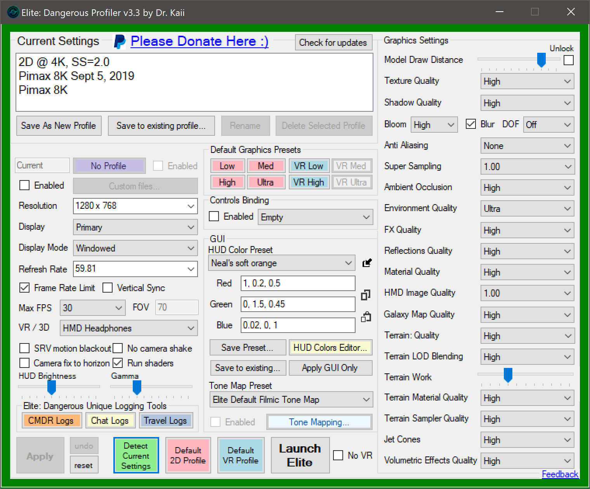Enable the Controls Binding checkbox
590x489 pixels.
tap(214, 216)
